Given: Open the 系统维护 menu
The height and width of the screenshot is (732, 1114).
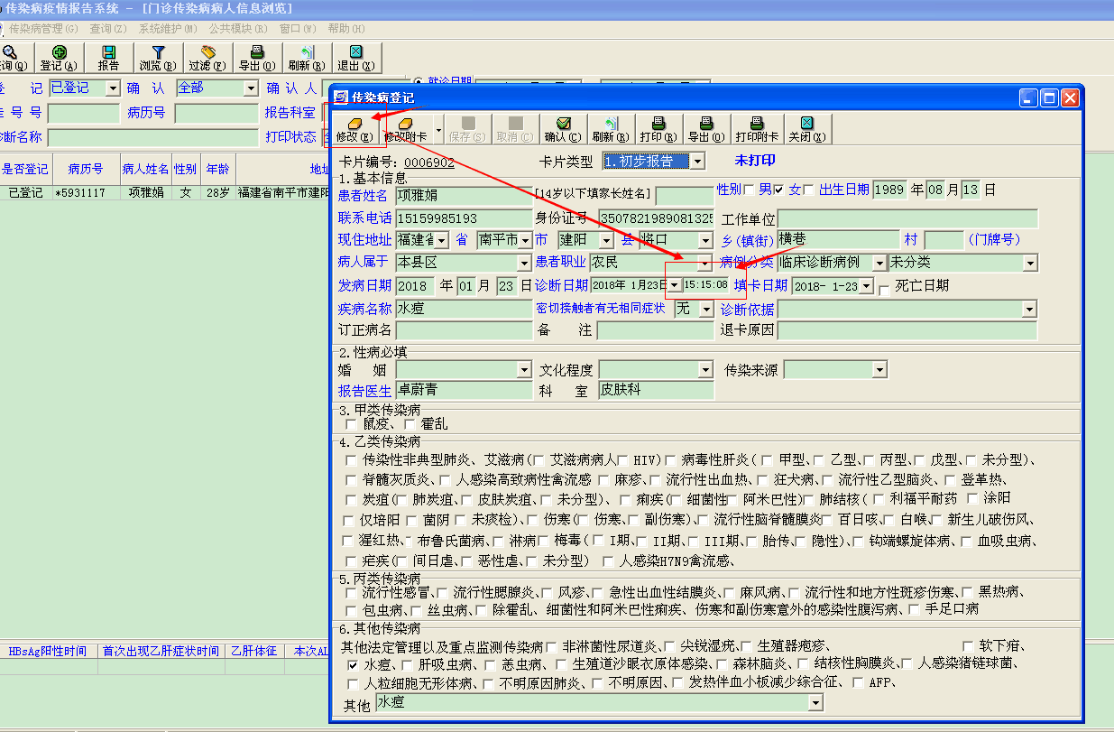Looking at the screenshot, I should (167, 28).
